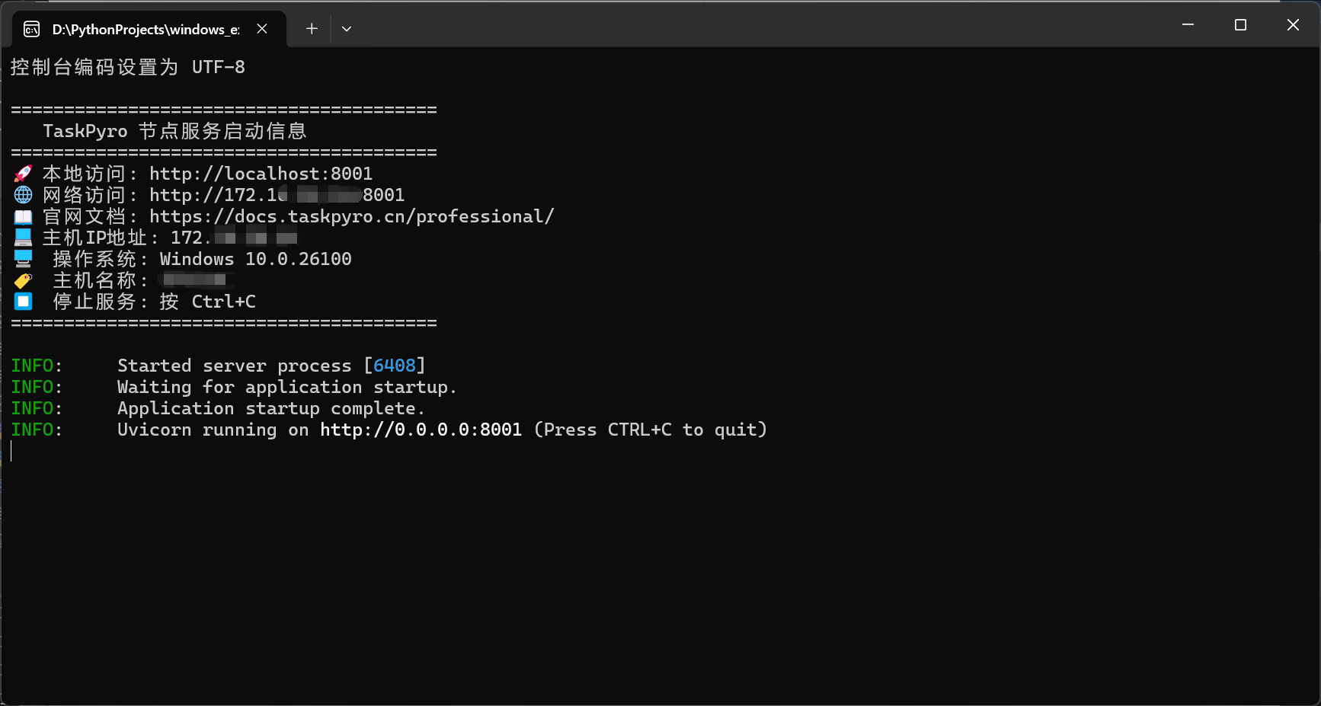
Task: Click the book icon beside 官网文档
Action: (x=24, y=216)
